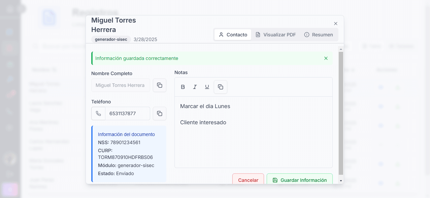
Task: Click the 'Marcar el dia Lunes' note line
Action: (x=205, y=106)
